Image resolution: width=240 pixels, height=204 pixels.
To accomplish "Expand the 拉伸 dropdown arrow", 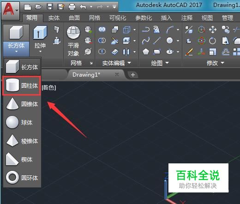I will click(40, 52).
